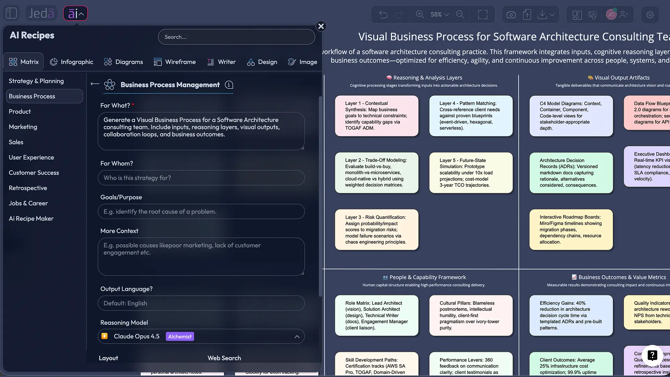Viewport: 670px width, 377px height.
Task: Take a canvas screenshot with camera icon
Action: tap(511, 15)
